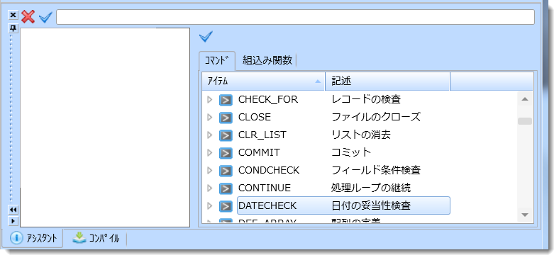Switch to the 組込み関数 tab
Screen dimensions: 559x260
tap(267, 60)
